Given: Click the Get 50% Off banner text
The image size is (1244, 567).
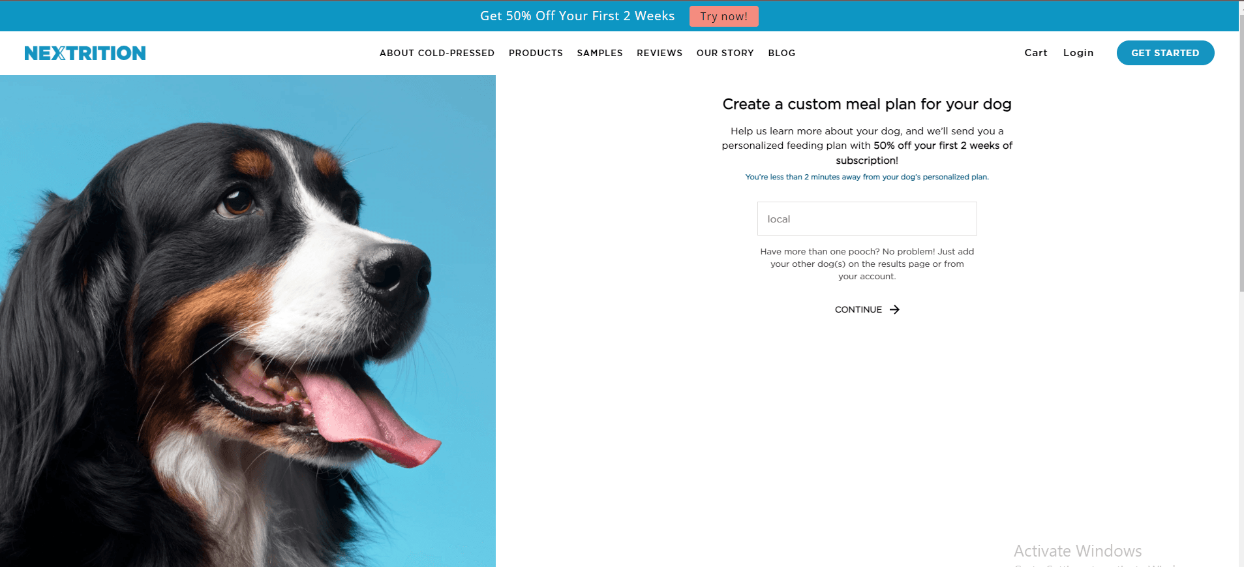Looking at the screenshot, I should [577, 16].
